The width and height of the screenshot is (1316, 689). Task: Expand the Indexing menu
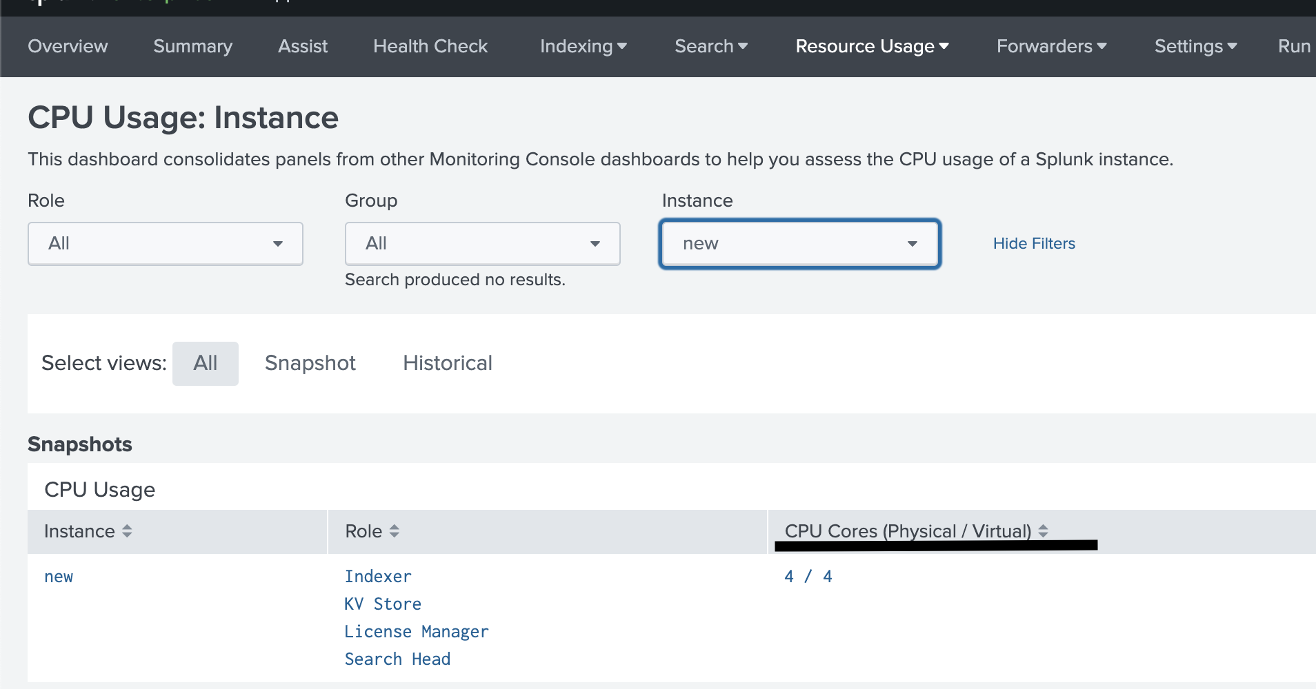583,46
